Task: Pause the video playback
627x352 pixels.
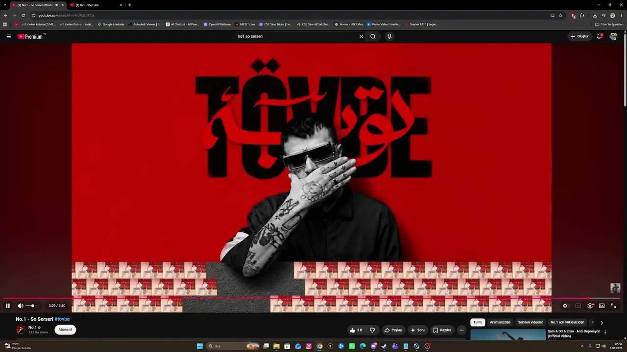Action: [8, 306]
